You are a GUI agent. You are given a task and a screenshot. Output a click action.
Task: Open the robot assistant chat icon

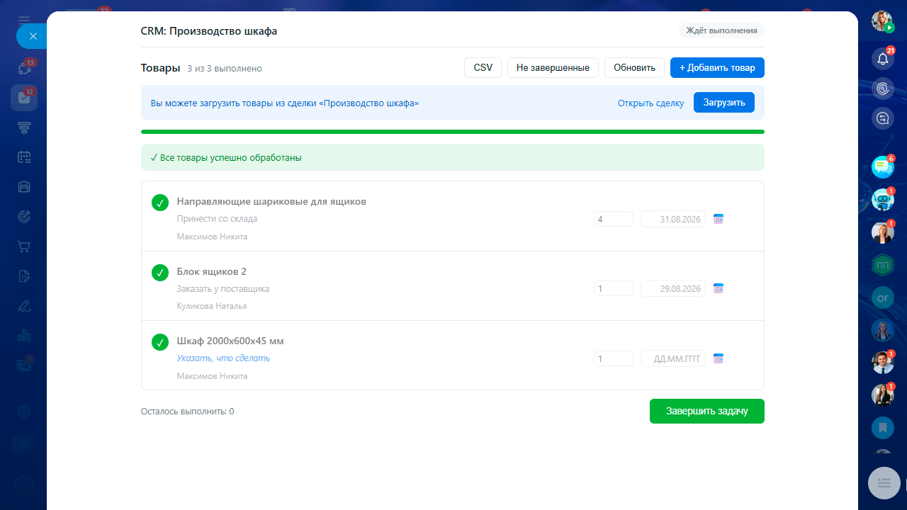[x=882, y=200]
